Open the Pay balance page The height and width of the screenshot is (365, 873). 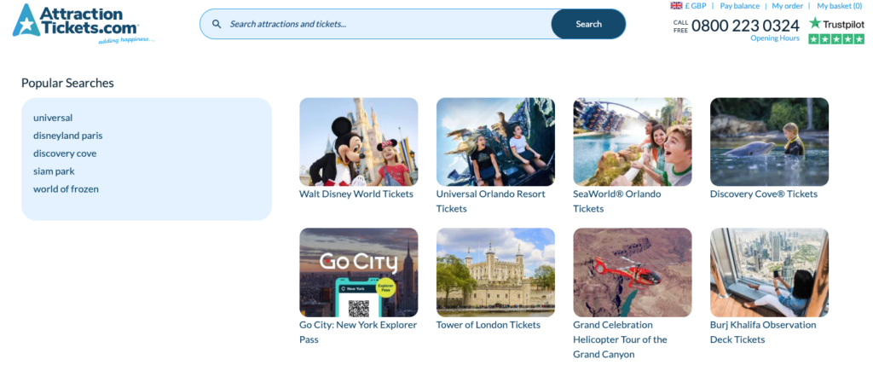pos(739,6)
